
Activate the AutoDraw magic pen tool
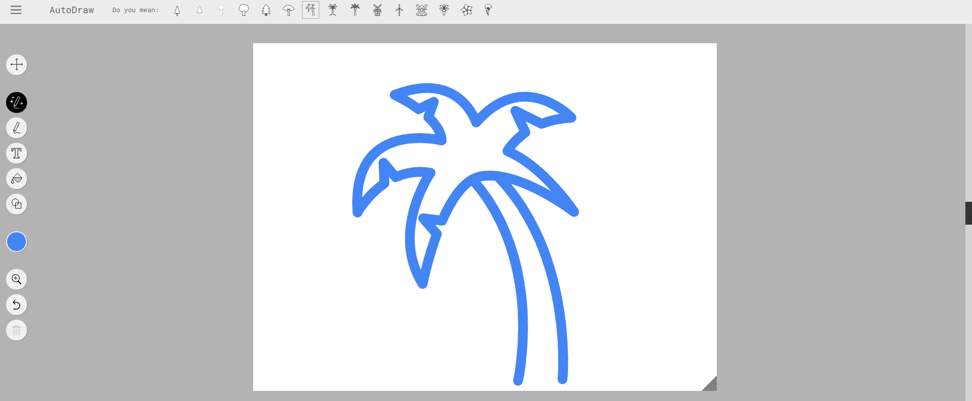16,103
